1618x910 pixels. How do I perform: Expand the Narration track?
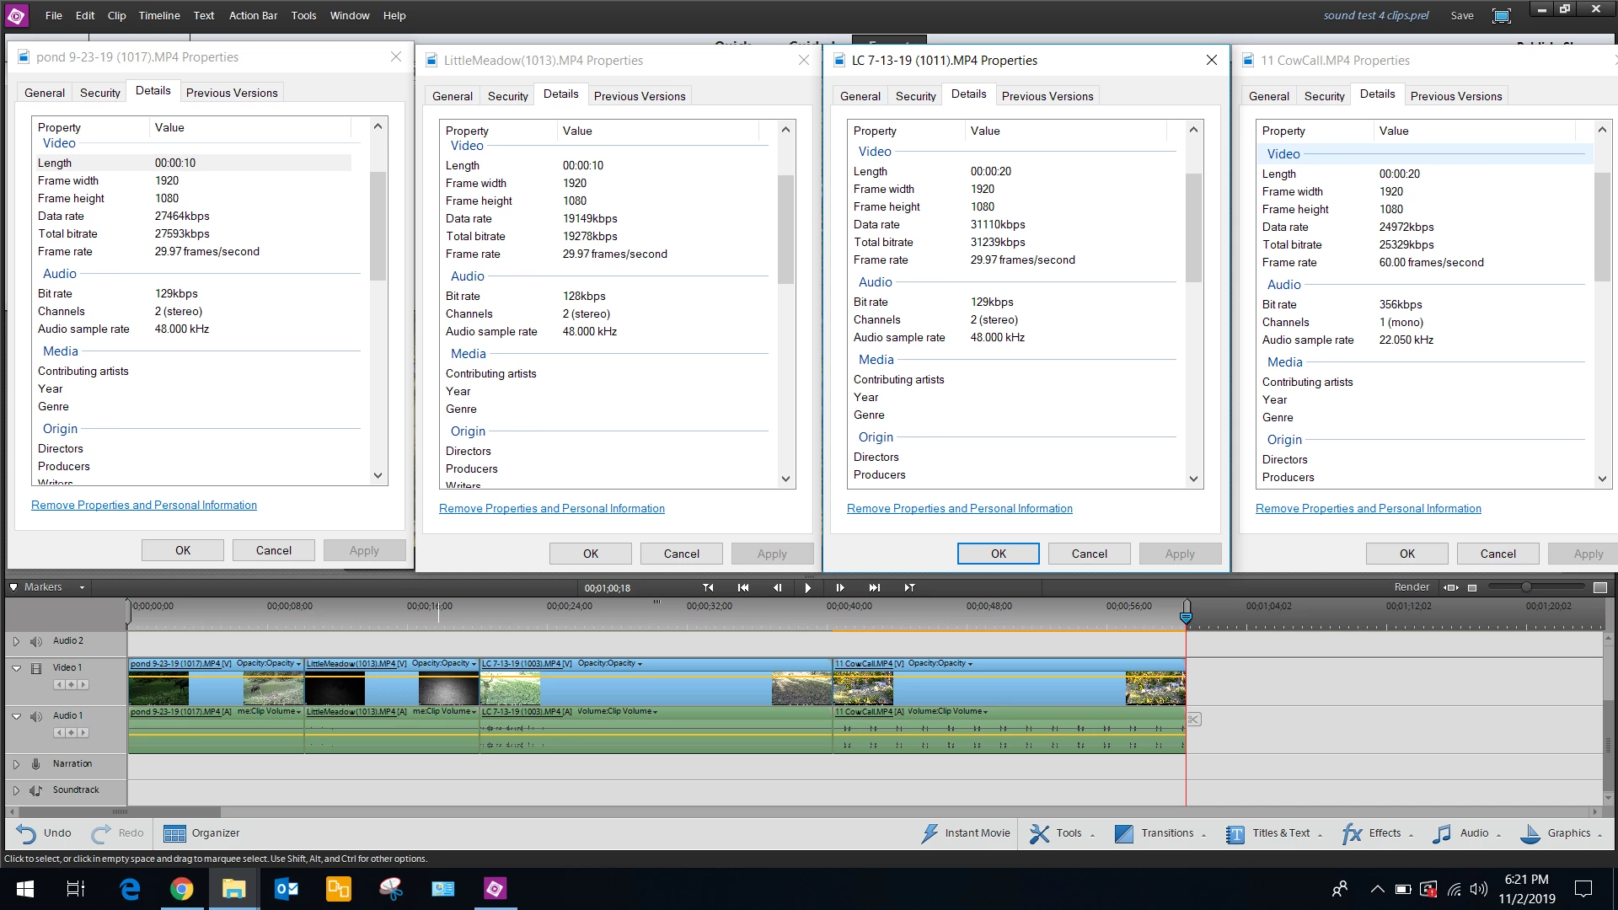point(16,764)
